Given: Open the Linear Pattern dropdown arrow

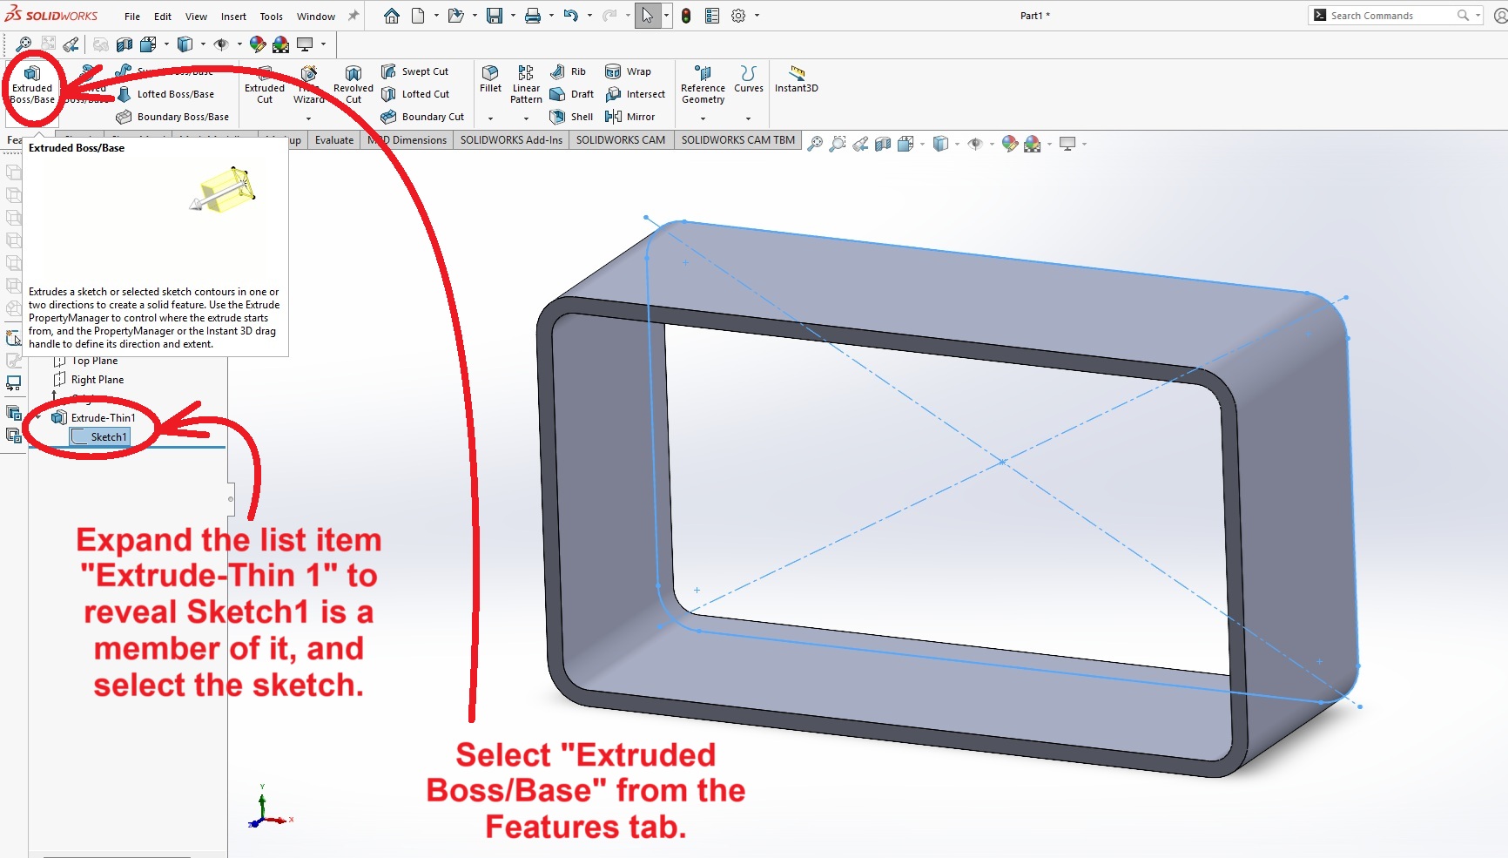Looking at the screenshot, I should click(526, 118).
